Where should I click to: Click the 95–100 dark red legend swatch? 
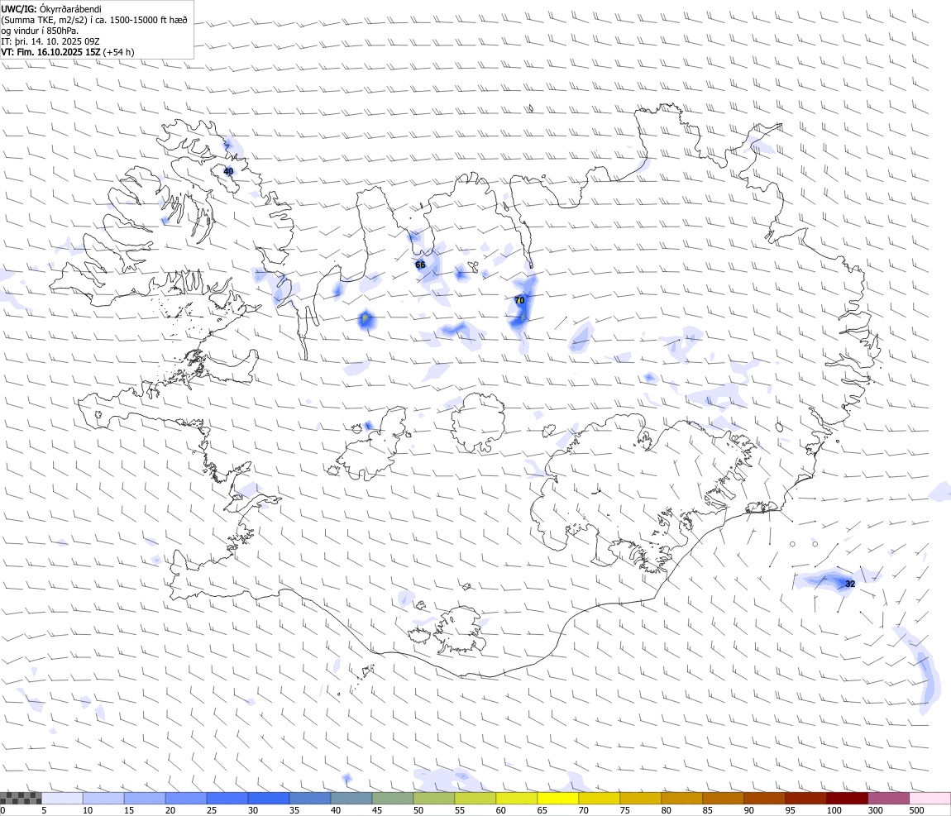[805, 798]
